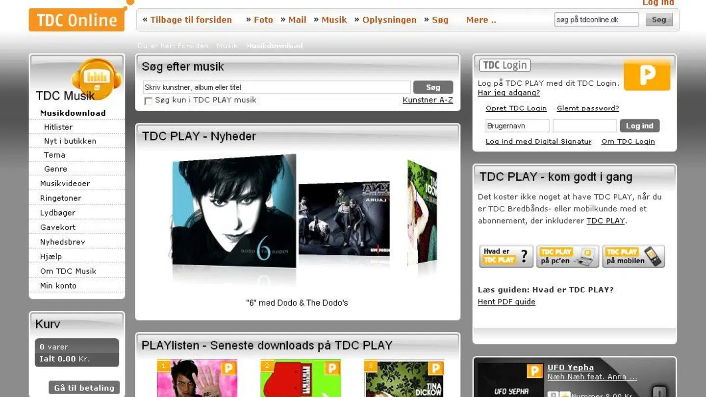Open the Musik tab in top navigation
The width and height of the screenshot is (706, 397).
click(x=334, y=20)
